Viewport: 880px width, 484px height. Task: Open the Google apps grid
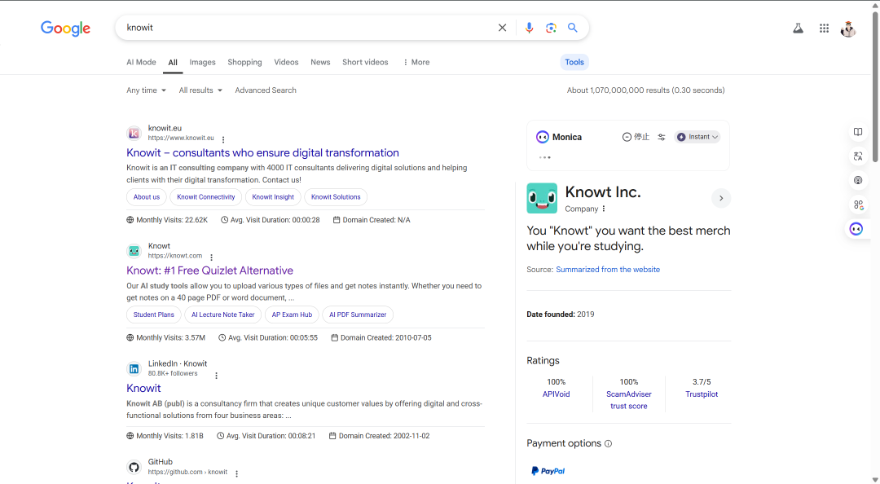coord(824,28)
